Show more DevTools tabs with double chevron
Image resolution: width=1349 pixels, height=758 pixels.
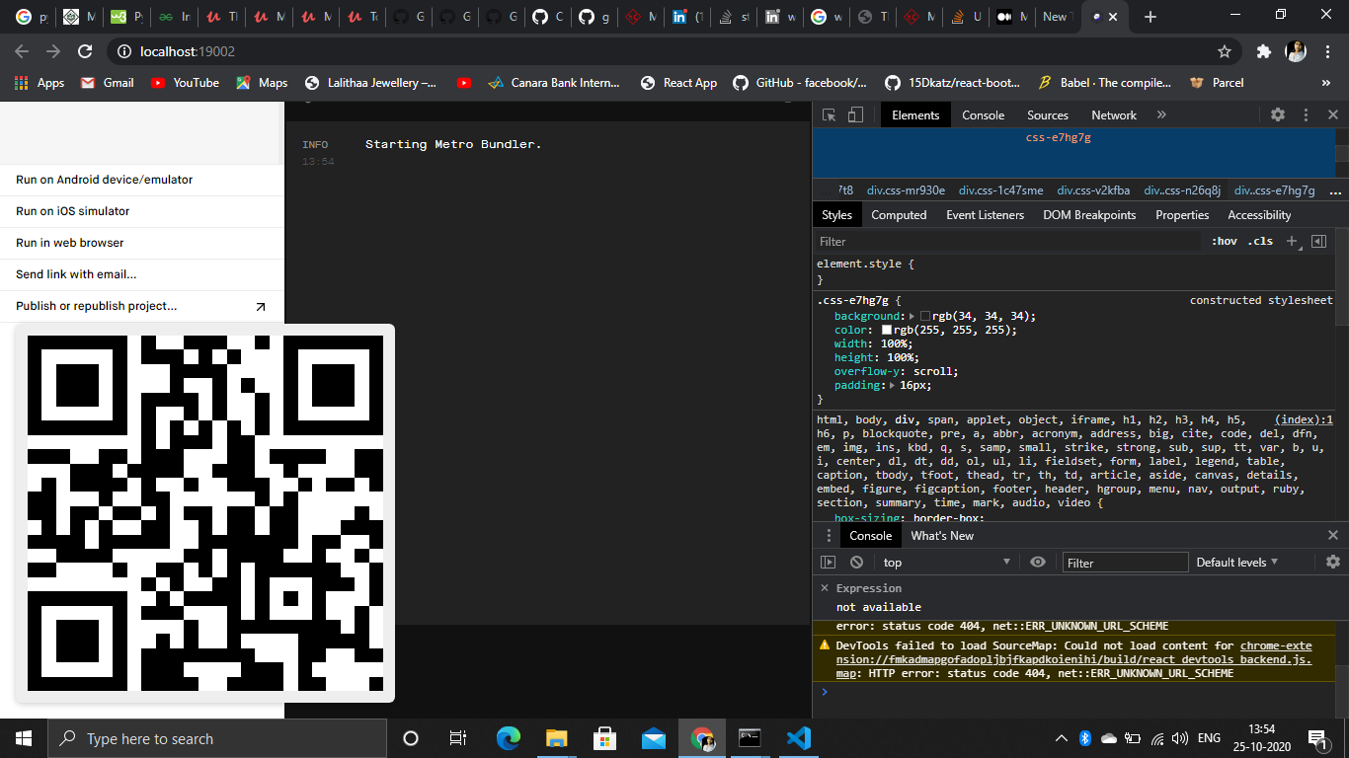pos(1161,114)
